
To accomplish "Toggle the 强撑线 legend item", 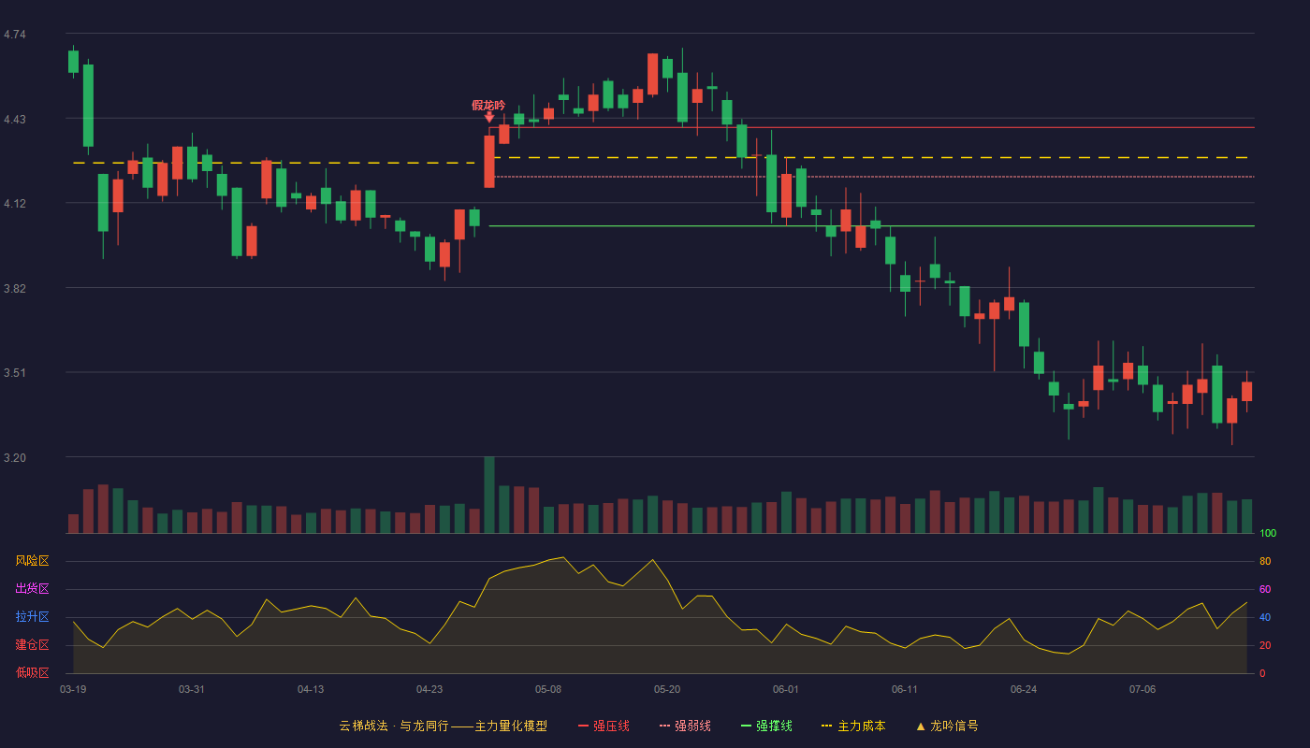I will click(766, 726).
